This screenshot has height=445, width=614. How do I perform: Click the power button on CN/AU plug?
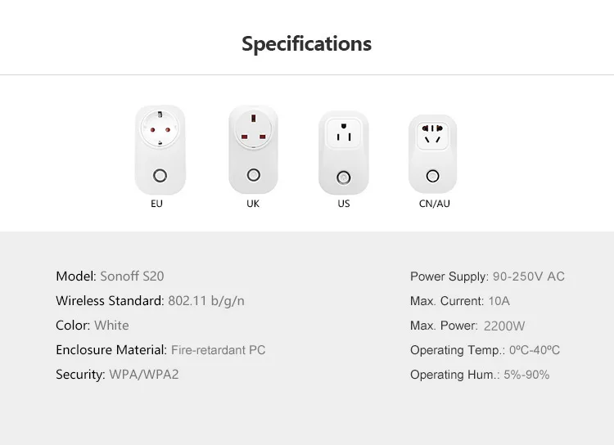(433, 176)
